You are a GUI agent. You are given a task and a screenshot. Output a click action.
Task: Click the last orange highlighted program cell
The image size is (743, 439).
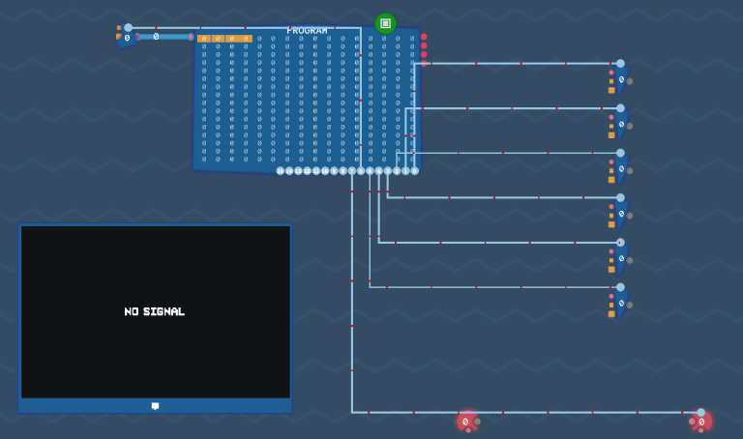click(x=247, y=39)
